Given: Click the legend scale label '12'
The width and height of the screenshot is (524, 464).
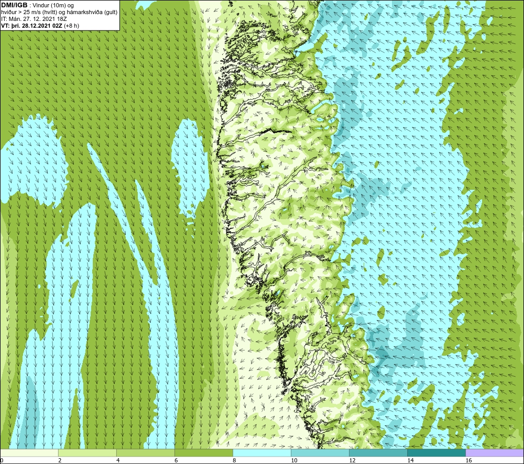Looking at the screenshot, I should [x=352, y=460].
